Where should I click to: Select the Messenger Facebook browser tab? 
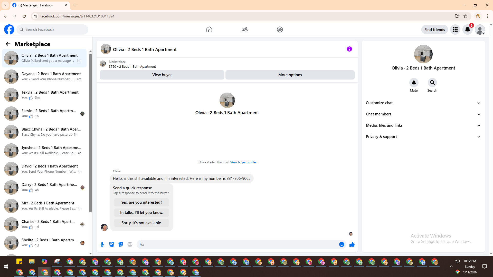[x=40, y=5]
